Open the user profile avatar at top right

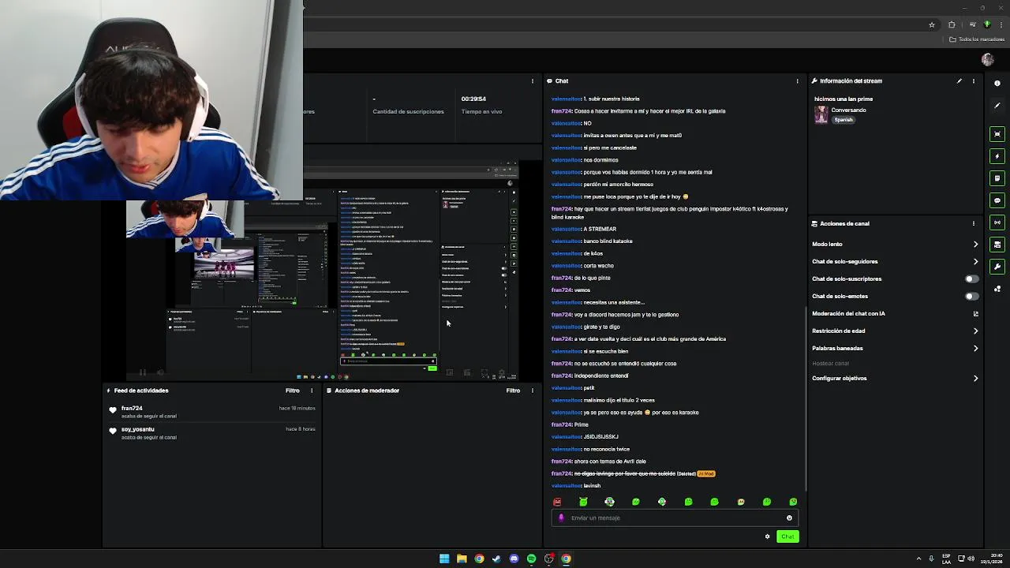(x=987, y=60)
